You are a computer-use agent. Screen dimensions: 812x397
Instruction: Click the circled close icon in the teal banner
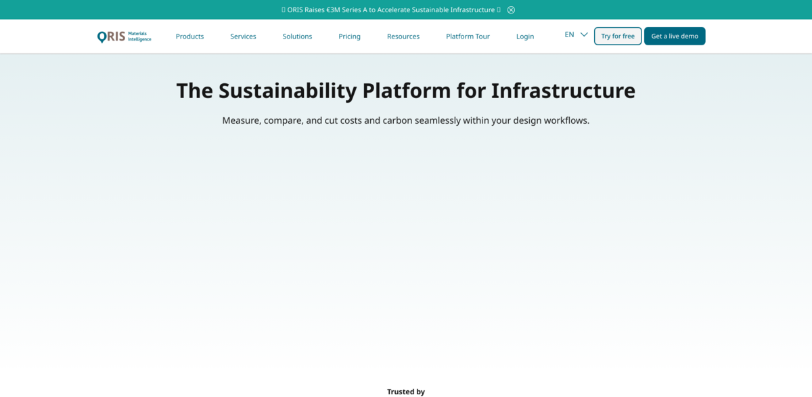(x=510, y=9)
